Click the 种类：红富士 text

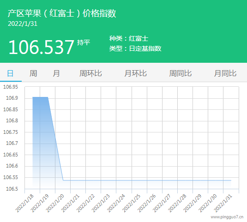pos(129,39)
